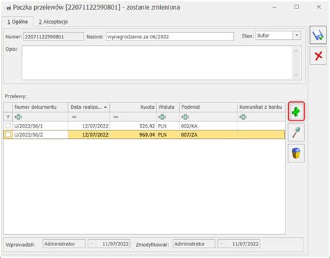Sort by Komunikat z banku column header
The image size is (330, 258).
click(261, 107)
